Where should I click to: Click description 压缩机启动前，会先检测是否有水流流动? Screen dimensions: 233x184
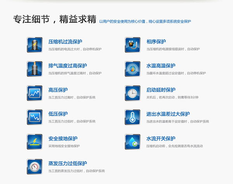[x=175, y=146]
